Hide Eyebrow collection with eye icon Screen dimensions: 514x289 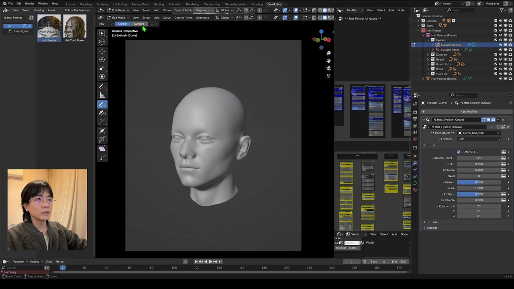500,55
